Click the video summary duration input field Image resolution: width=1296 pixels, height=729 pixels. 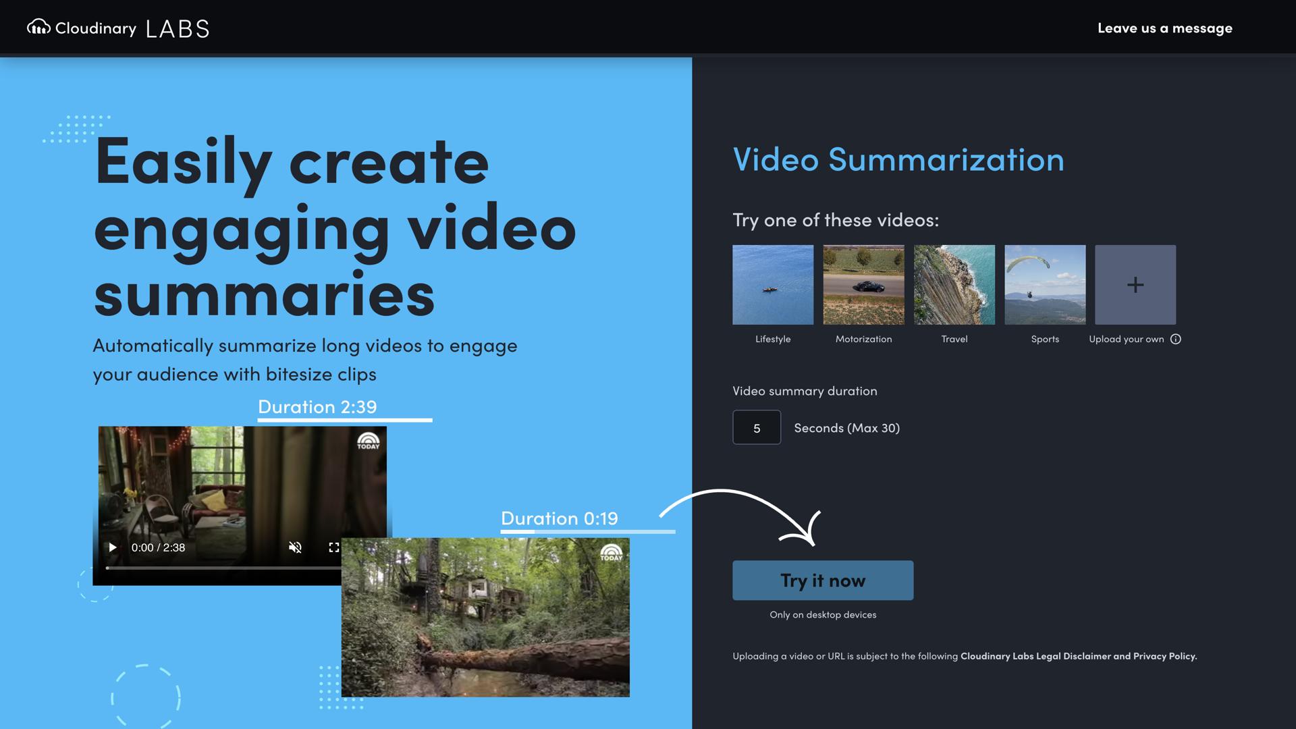click(x=756, y=427)
